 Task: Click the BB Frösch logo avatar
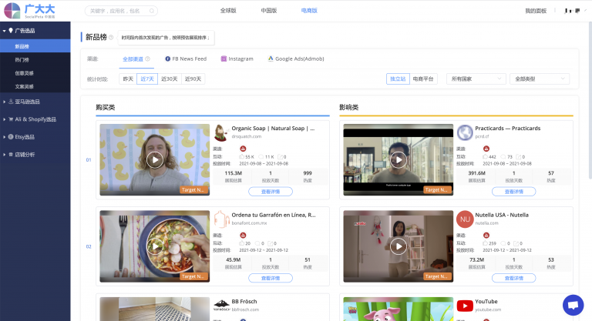coord(221,305)
